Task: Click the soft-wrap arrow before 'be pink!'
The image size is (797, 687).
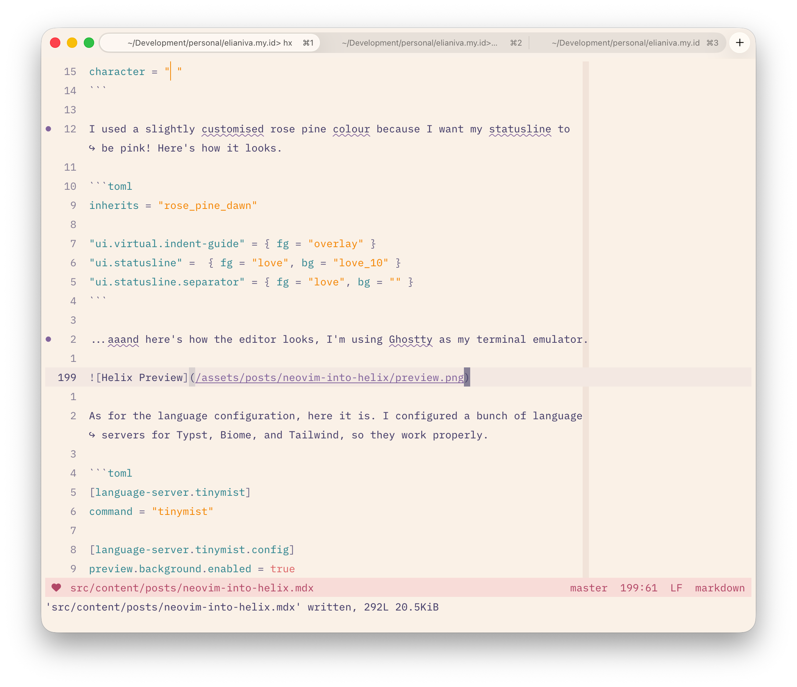Action: click(92, 148)
